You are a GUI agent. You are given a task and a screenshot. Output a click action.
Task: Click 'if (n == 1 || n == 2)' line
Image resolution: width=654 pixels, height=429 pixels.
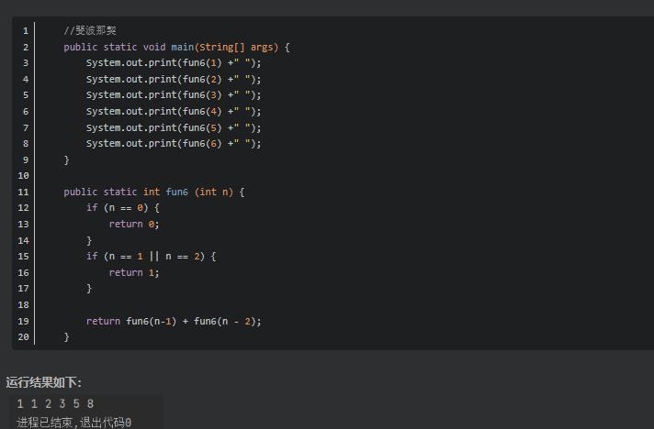(151, 257)
